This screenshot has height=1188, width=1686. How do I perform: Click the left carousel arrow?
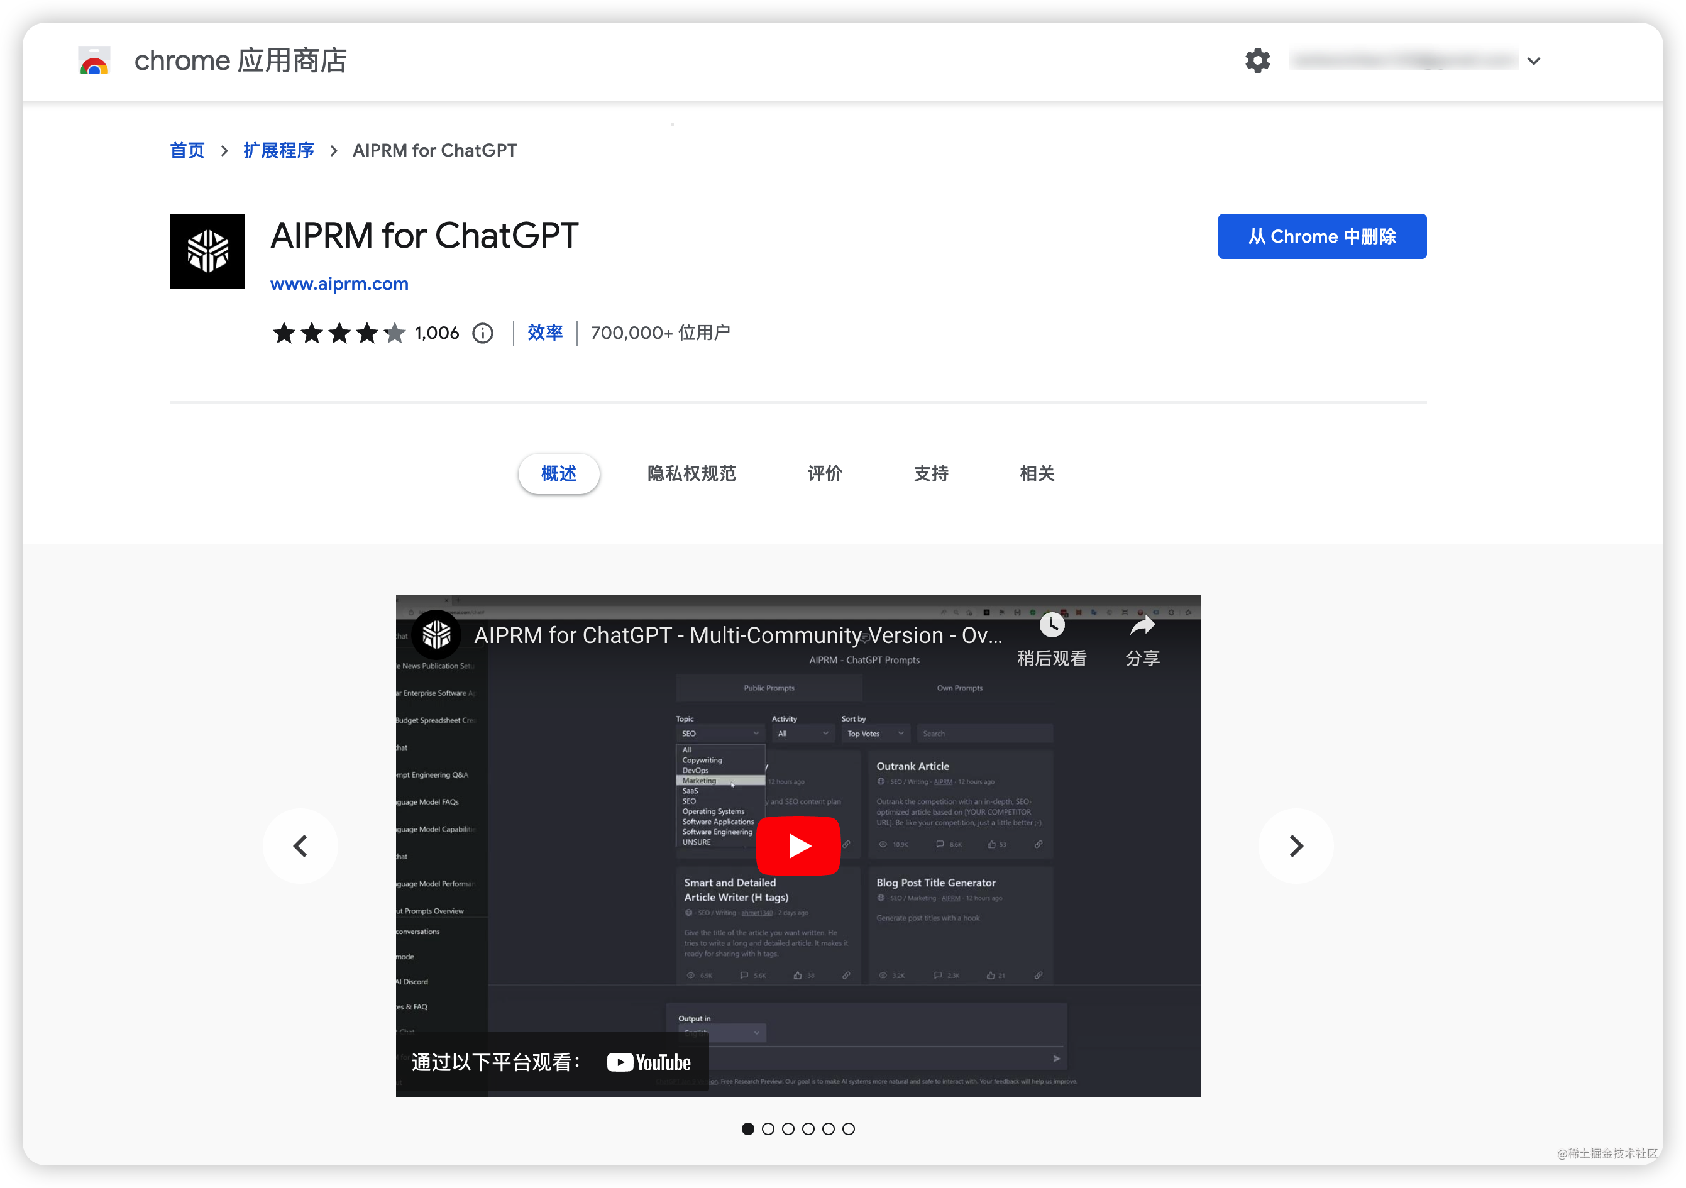(300, 845)
